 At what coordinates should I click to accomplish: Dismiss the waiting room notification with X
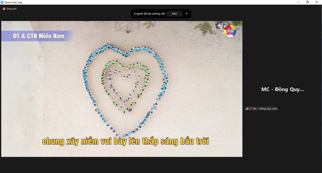click(x=186, y=14)
